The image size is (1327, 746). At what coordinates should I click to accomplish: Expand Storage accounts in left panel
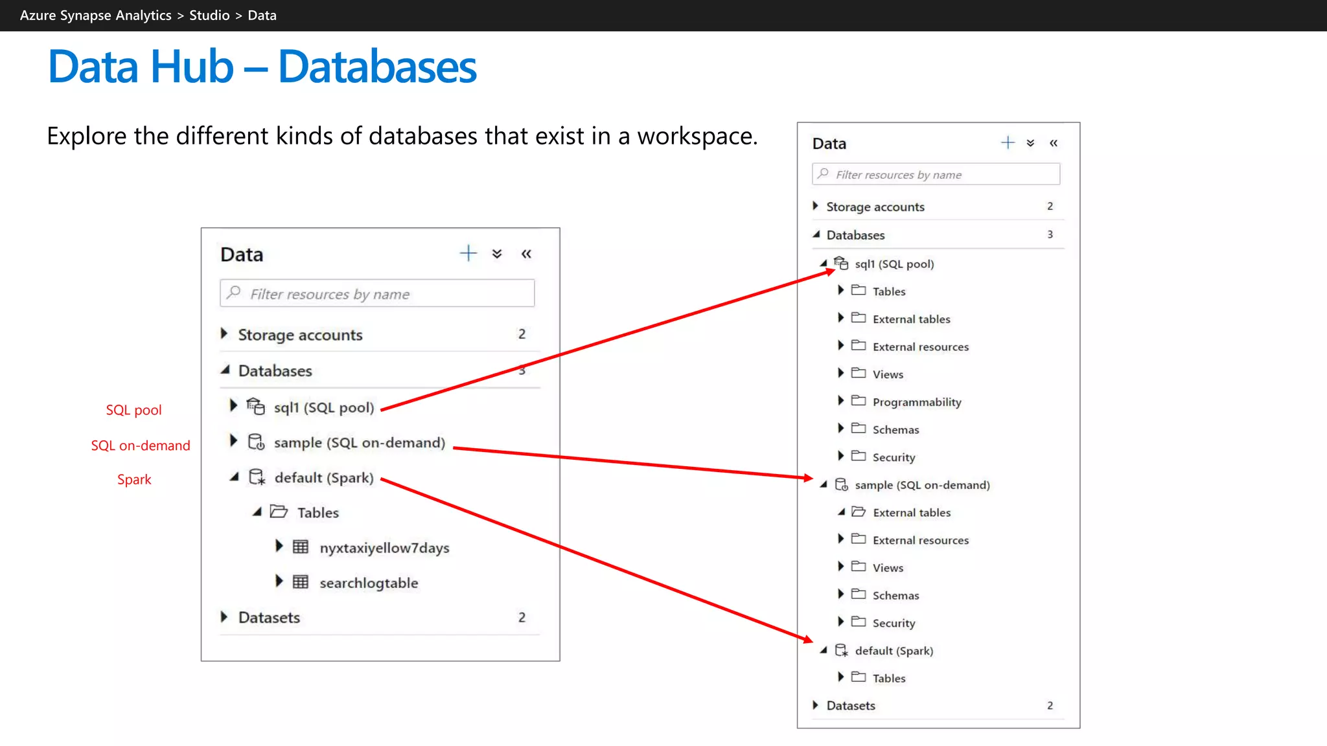[x=224, y=333]
